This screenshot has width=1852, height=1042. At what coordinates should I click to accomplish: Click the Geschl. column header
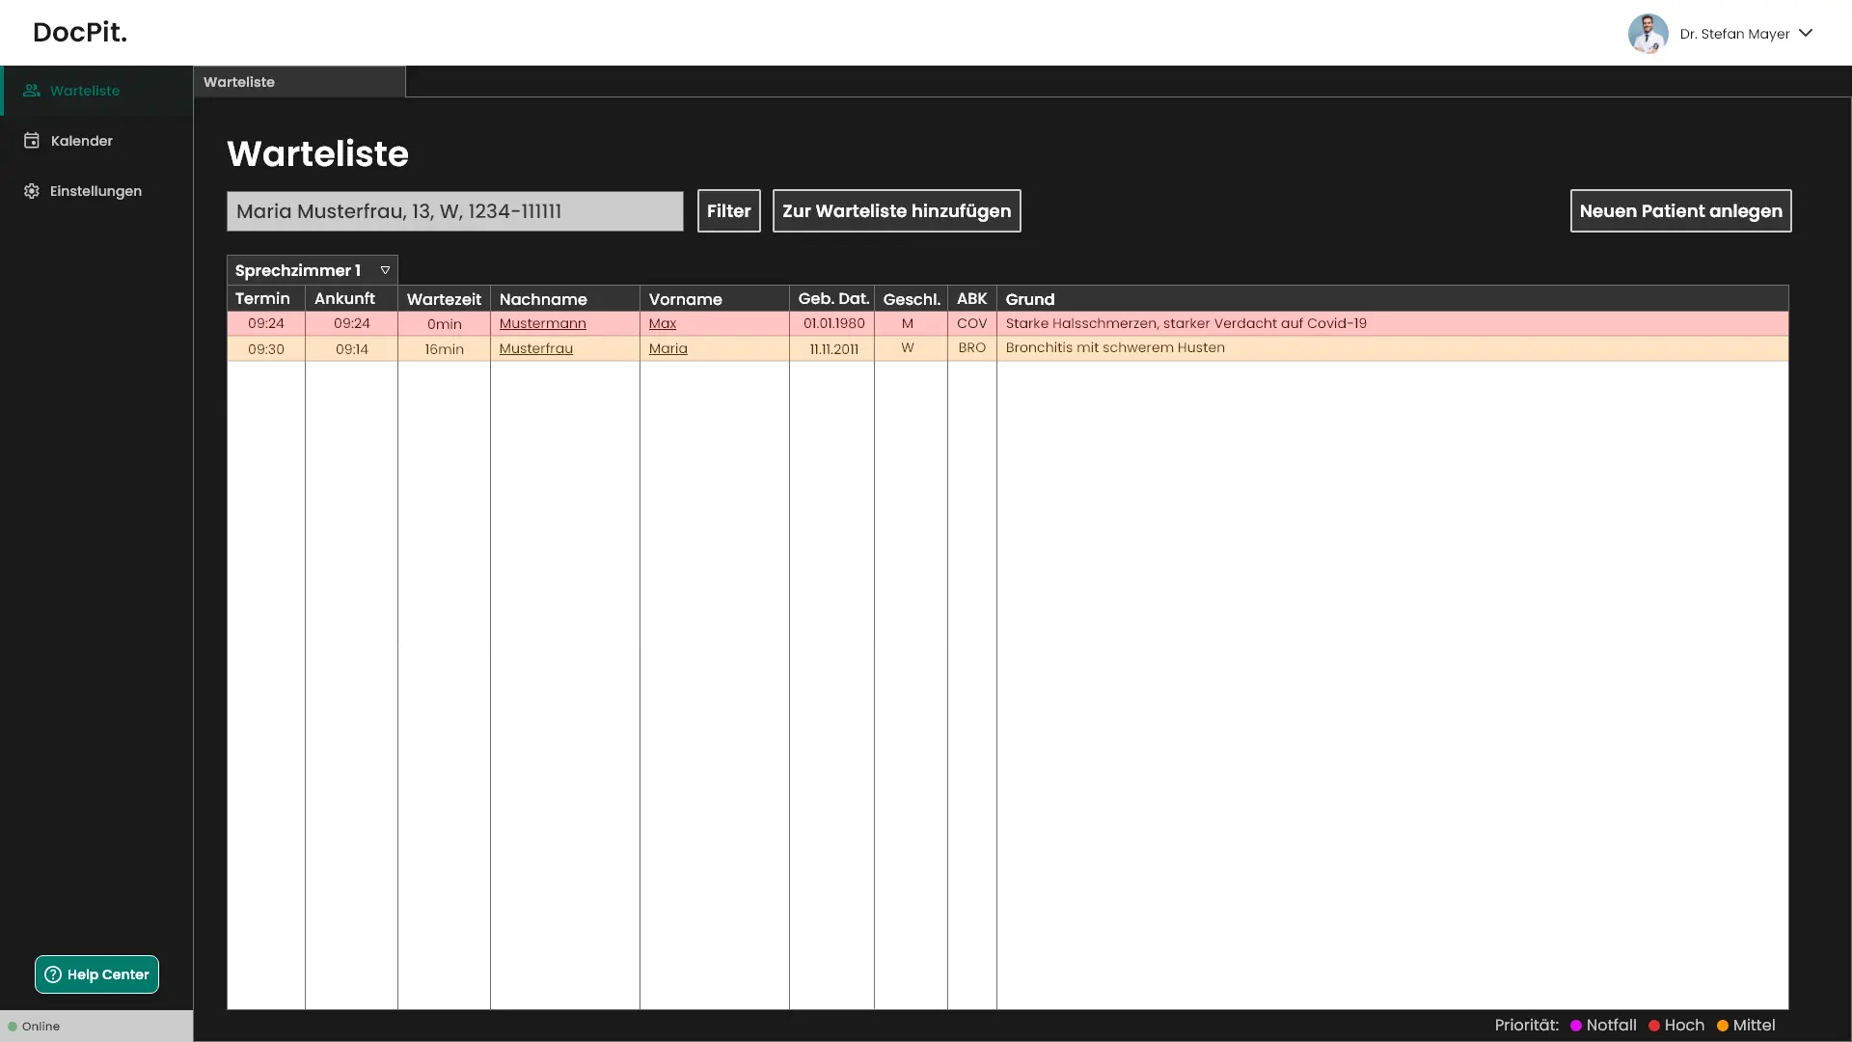pyautogui.click(x=912, y=299)
